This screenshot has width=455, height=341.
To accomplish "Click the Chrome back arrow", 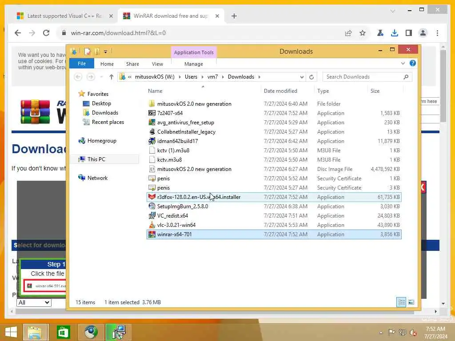I will tap(18, 33).
